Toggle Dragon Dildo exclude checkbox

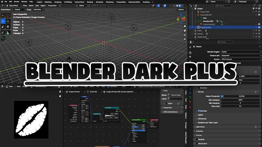tap(253, 12)
